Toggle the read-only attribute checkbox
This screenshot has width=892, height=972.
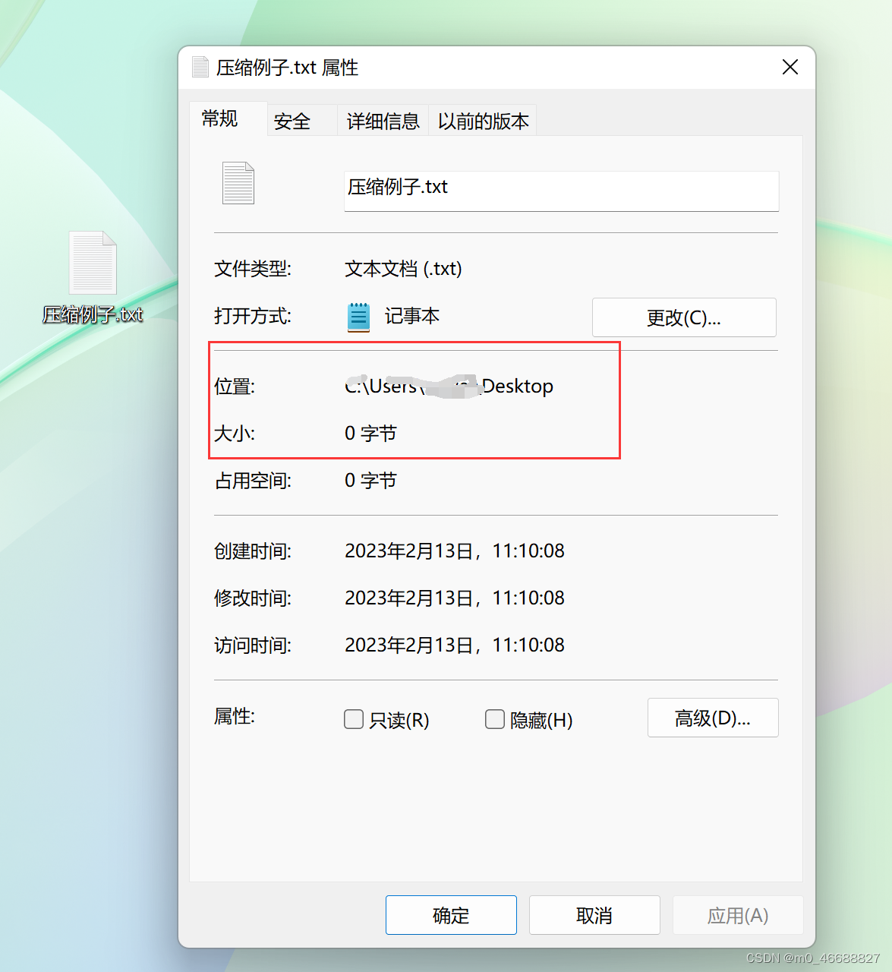[x=354, y=719]
